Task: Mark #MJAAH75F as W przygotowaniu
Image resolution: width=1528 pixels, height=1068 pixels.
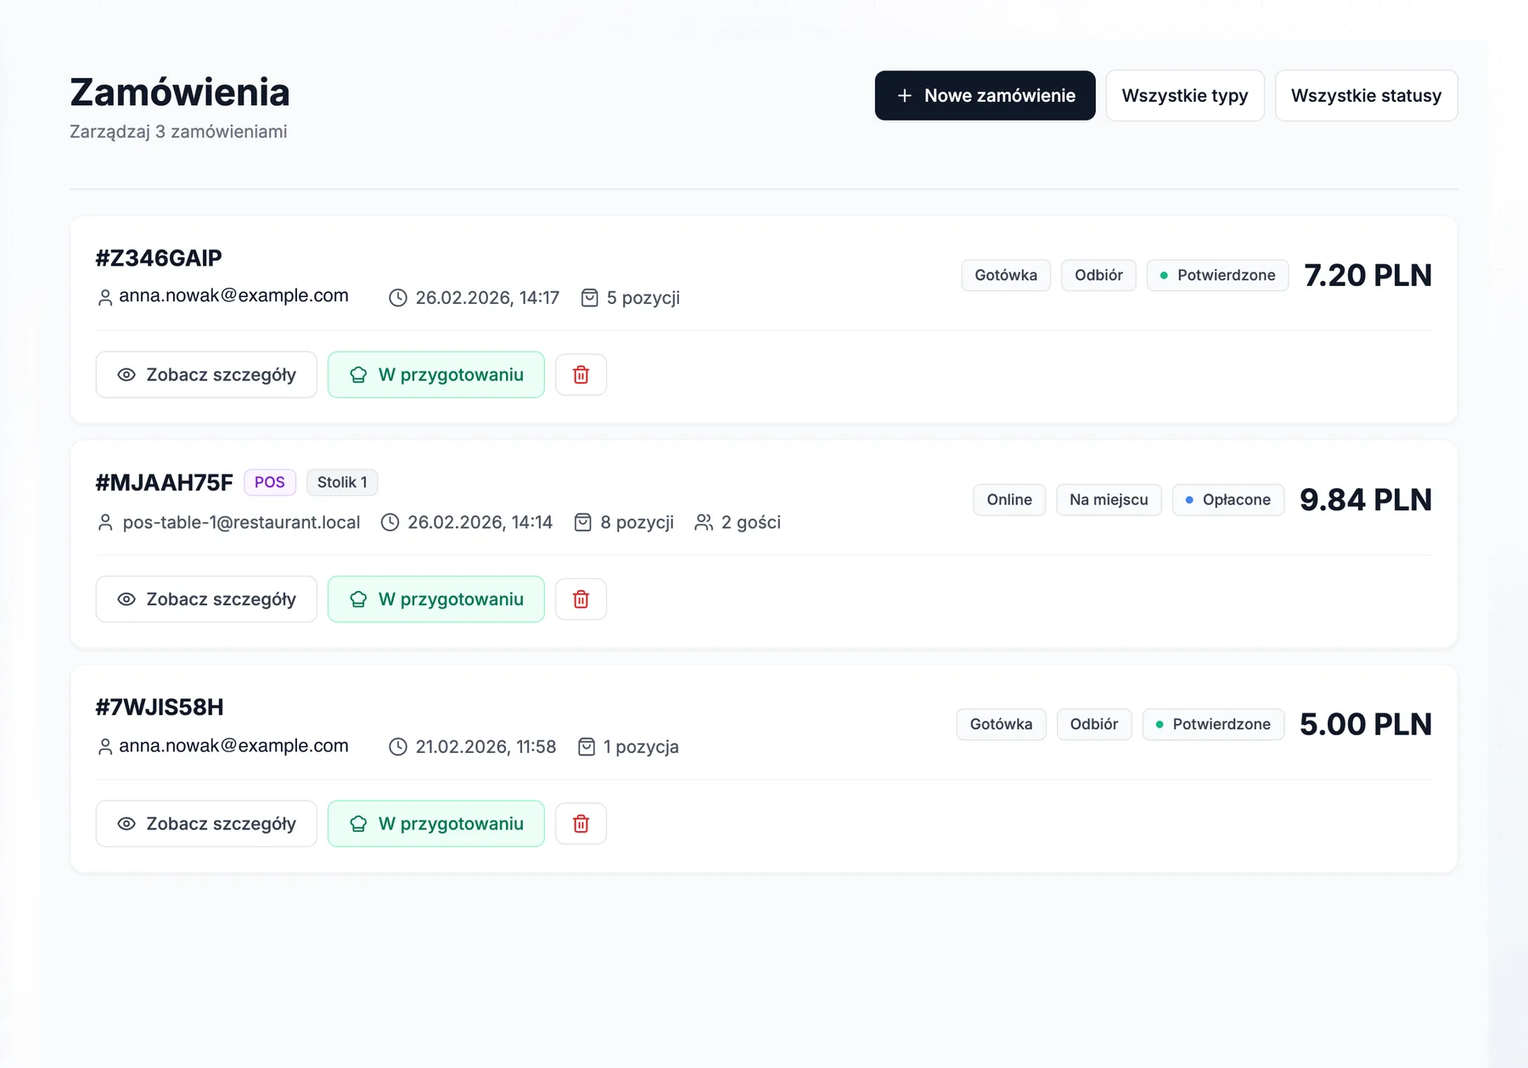Action: (436, 599)
